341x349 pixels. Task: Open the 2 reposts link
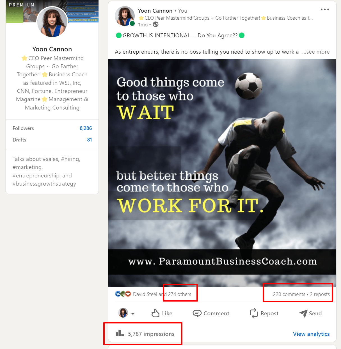point(320,294)
